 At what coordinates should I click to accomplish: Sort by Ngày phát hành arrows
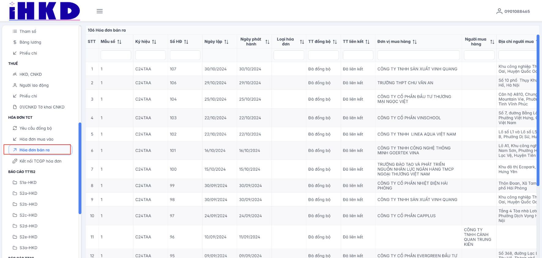tap(267, 42)
